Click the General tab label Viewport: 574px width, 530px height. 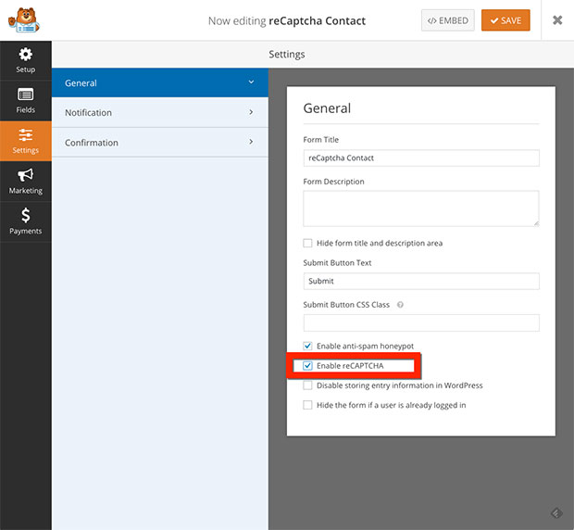tap(81, 83)
